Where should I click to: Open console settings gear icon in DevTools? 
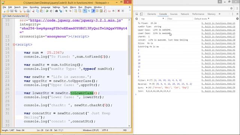tap(237, 19)
